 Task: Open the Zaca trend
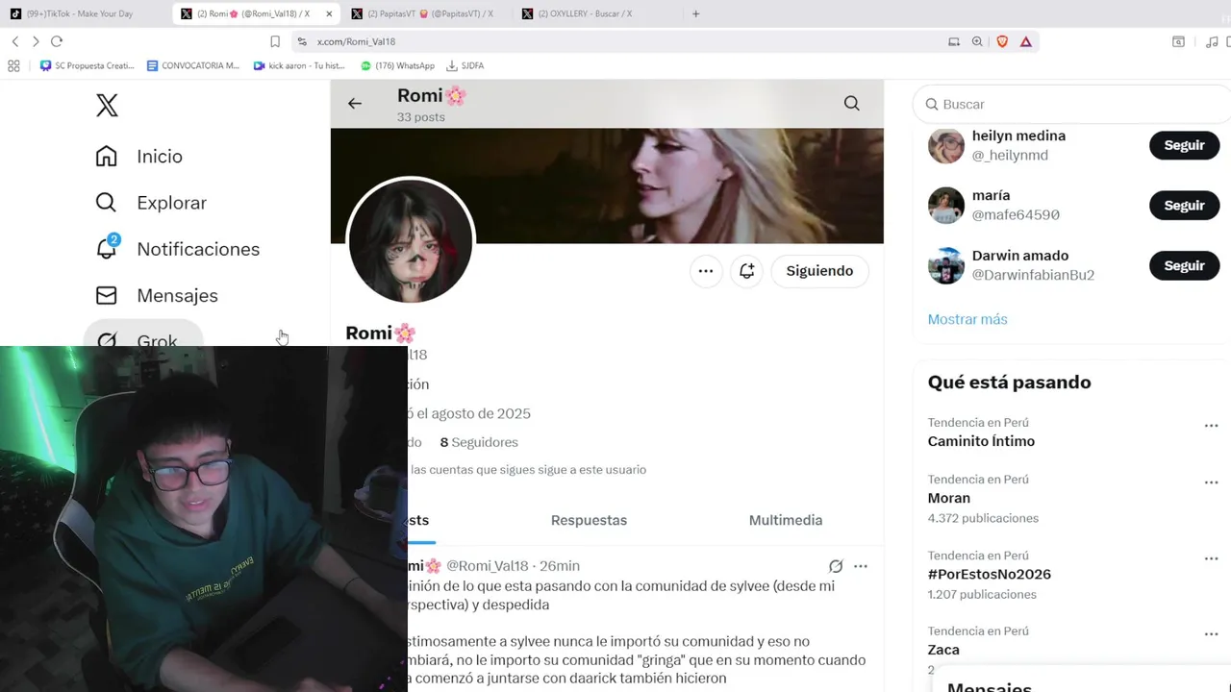tap(943, 650)
